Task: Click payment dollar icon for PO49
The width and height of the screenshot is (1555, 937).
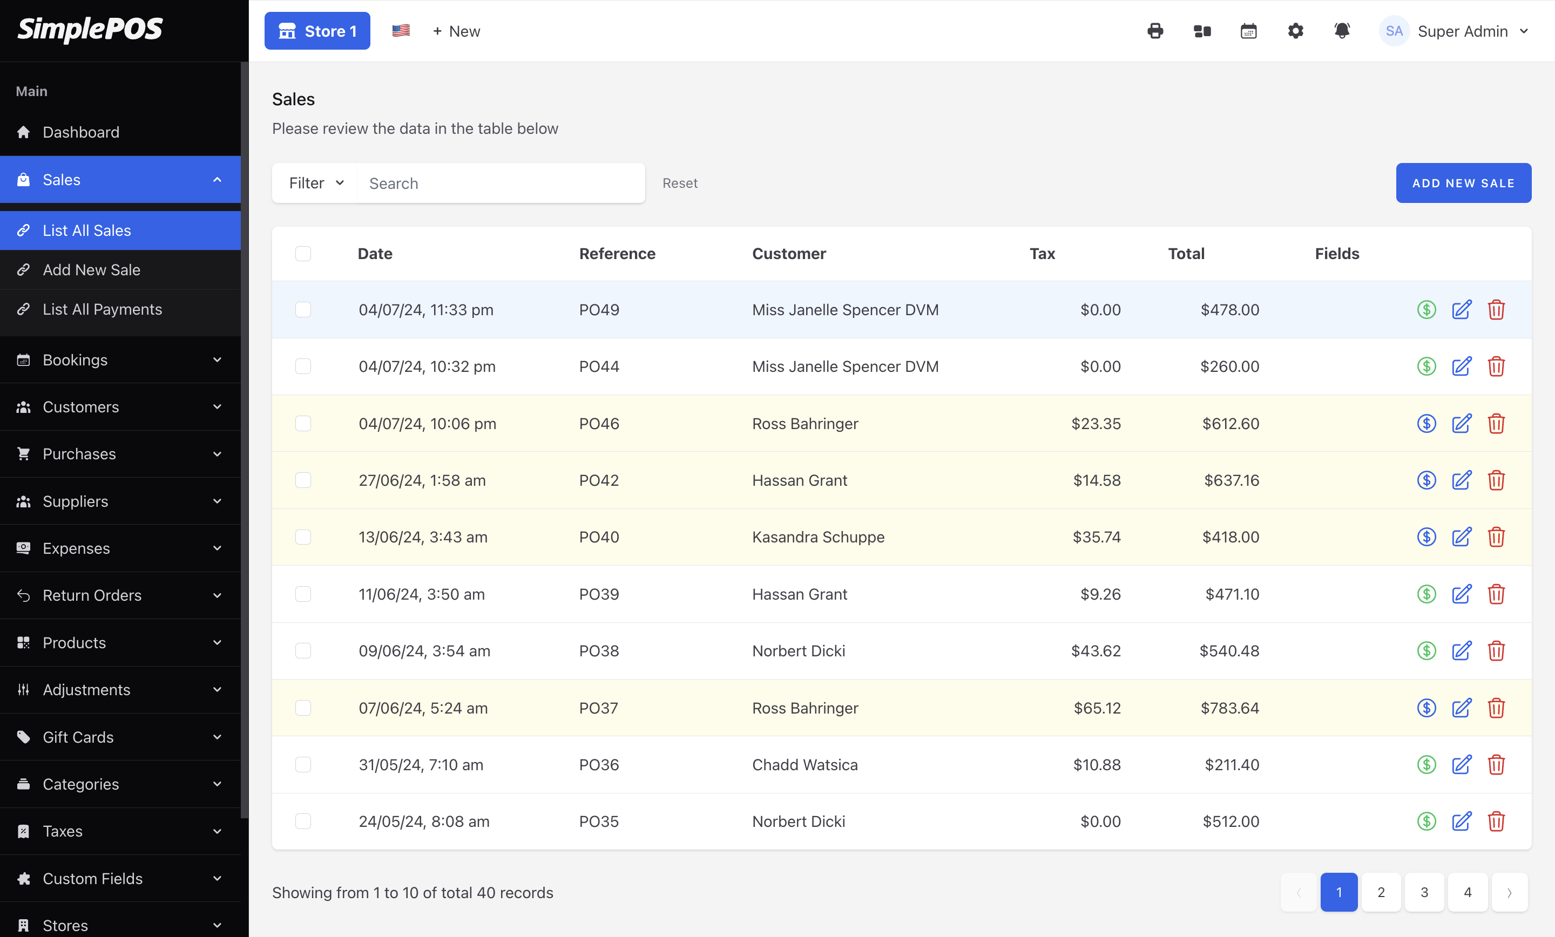Action: (x=1426, y=310)
